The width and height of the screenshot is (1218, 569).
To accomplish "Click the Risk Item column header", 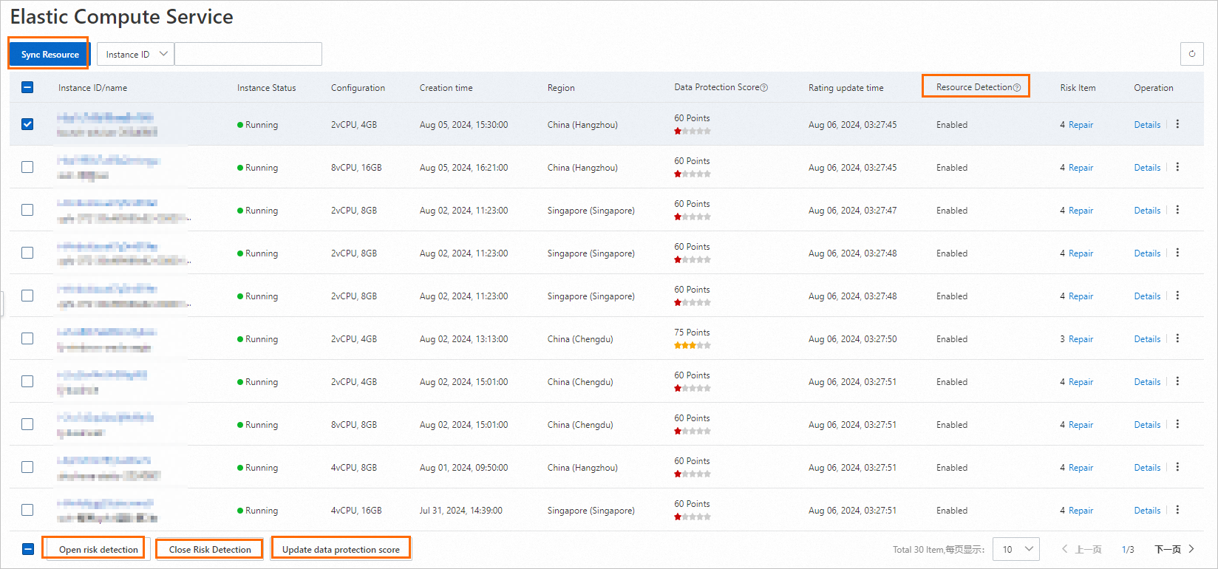I will [x=1078, y=88].
